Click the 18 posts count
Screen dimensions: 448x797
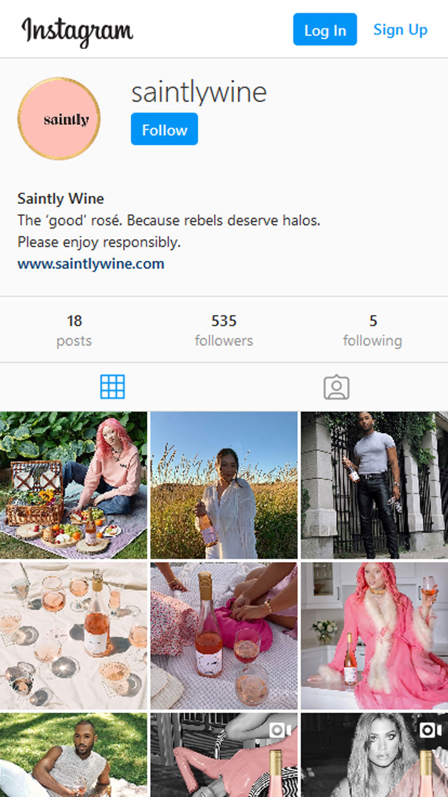click(74, 330)
